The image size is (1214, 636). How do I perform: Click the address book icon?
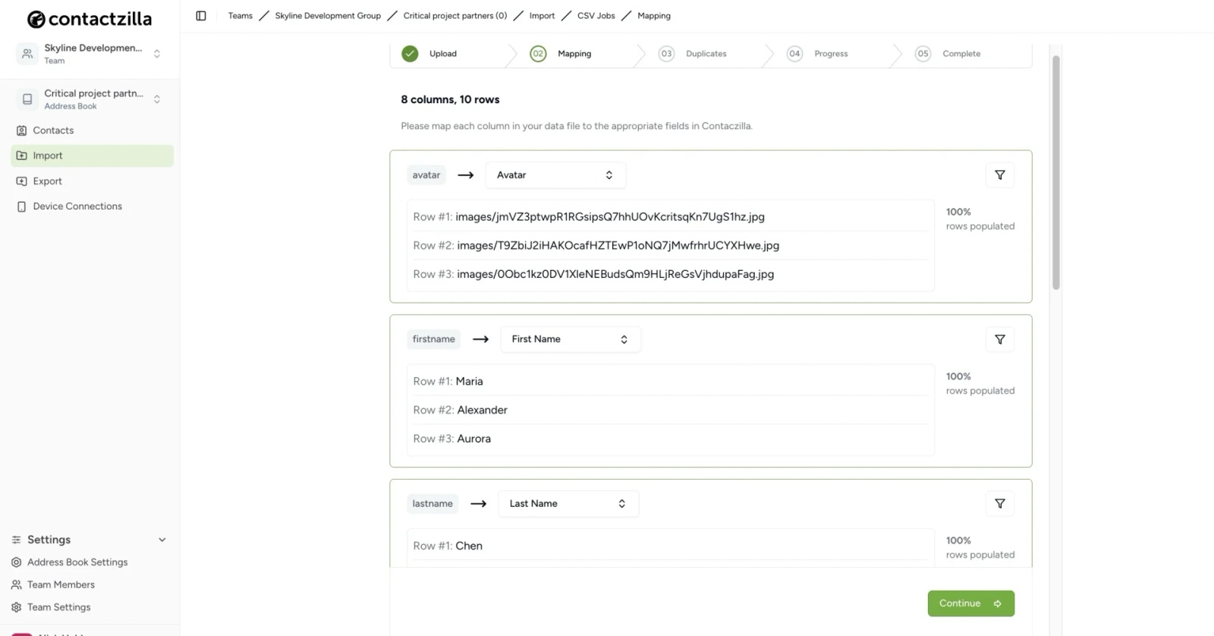27,99
